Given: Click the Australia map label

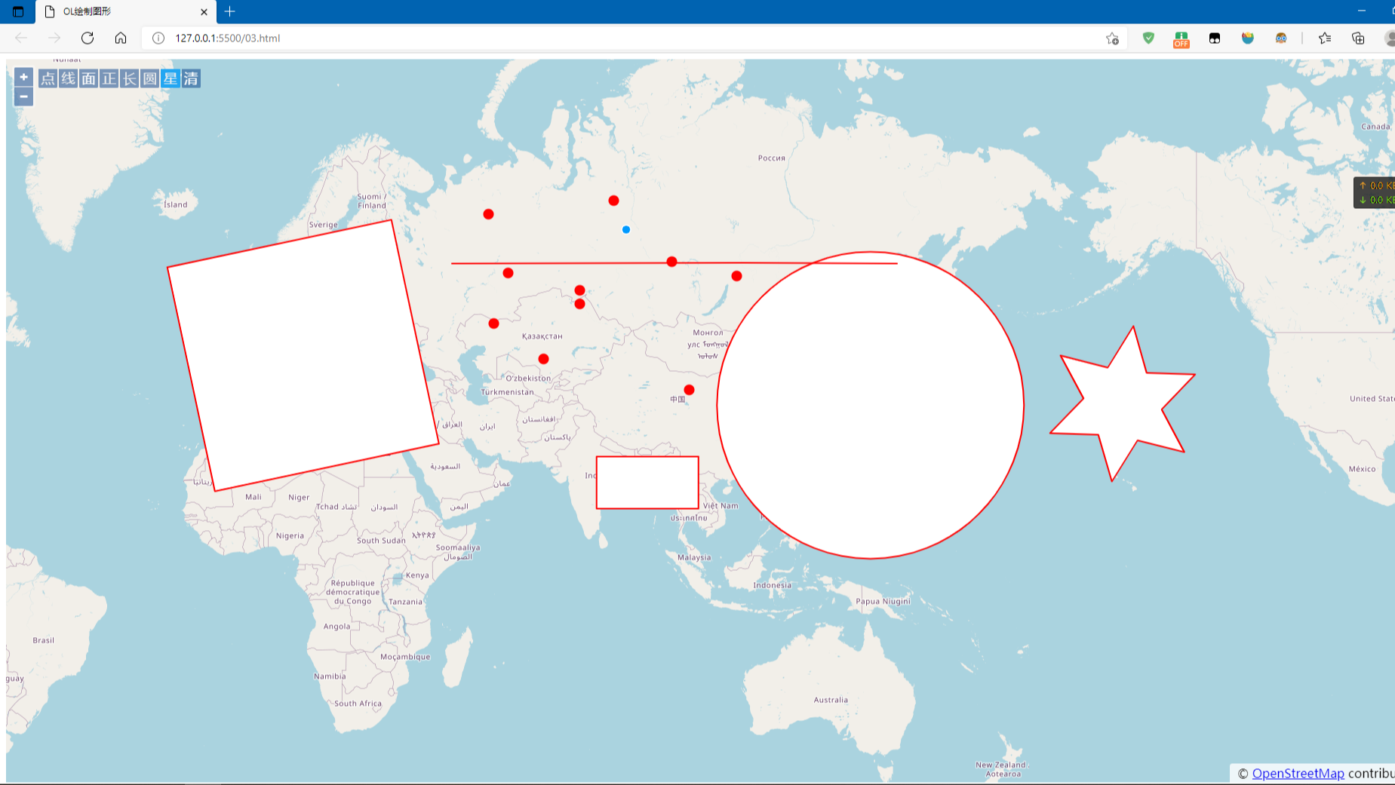Looking at the screenshot, I should pyautogui.click(x=831, y=700).
